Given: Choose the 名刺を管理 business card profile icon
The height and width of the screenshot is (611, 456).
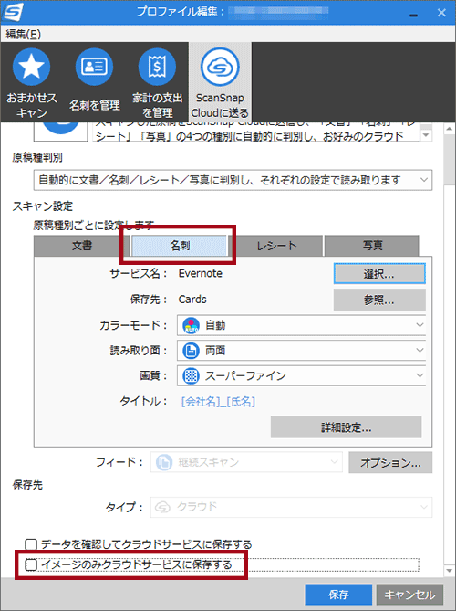Looking at the screenshot, I should pyautogui.click(x=94, y=67).
